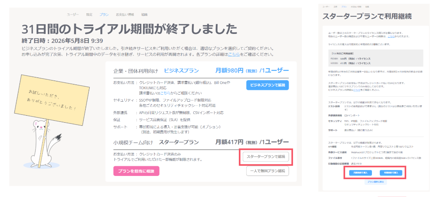The width and height of the screenshot is (438, 197).
Task: Go back via プラン選択に戻る button
Action: coord(375,182)
